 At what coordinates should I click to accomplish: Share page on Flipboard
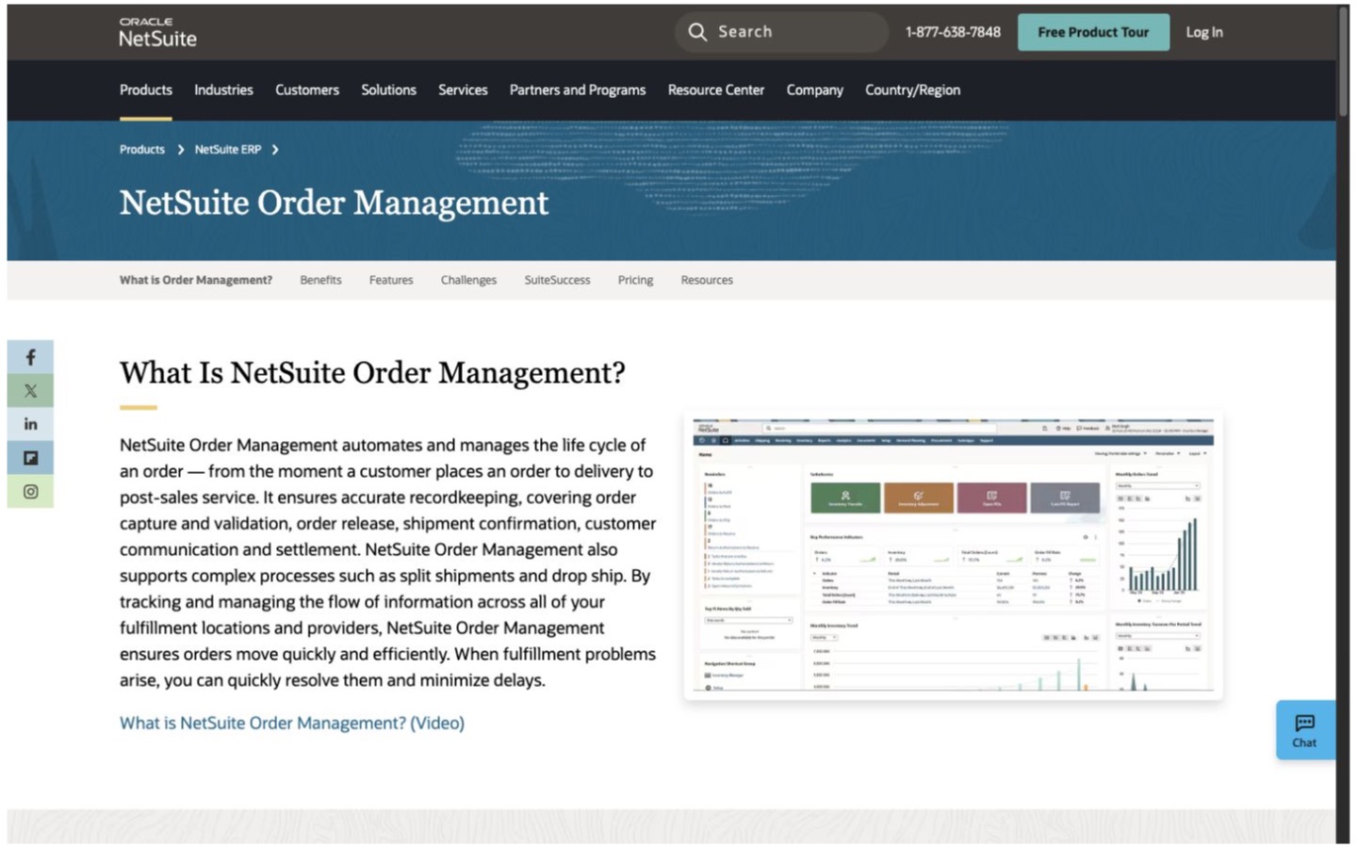(x=30, y=458)
